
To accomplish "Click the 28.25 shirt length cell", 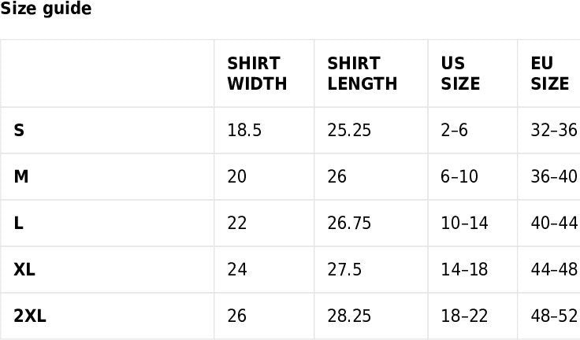I will 349,316.
